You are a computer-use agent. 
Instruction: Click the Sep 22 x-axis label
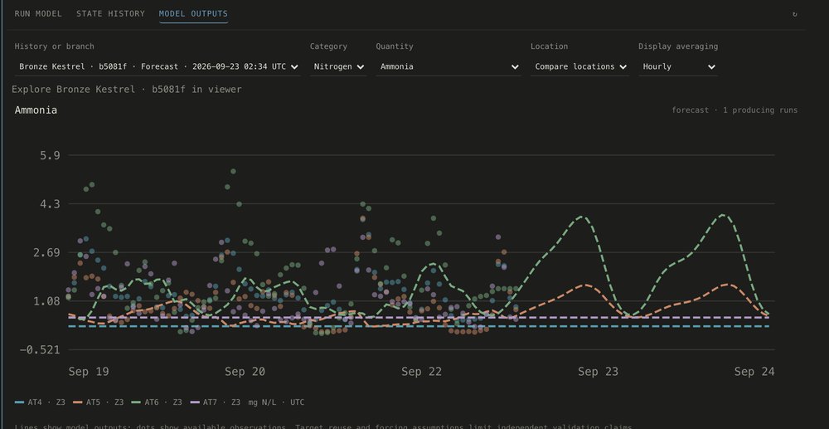click(x=421, y=372)
